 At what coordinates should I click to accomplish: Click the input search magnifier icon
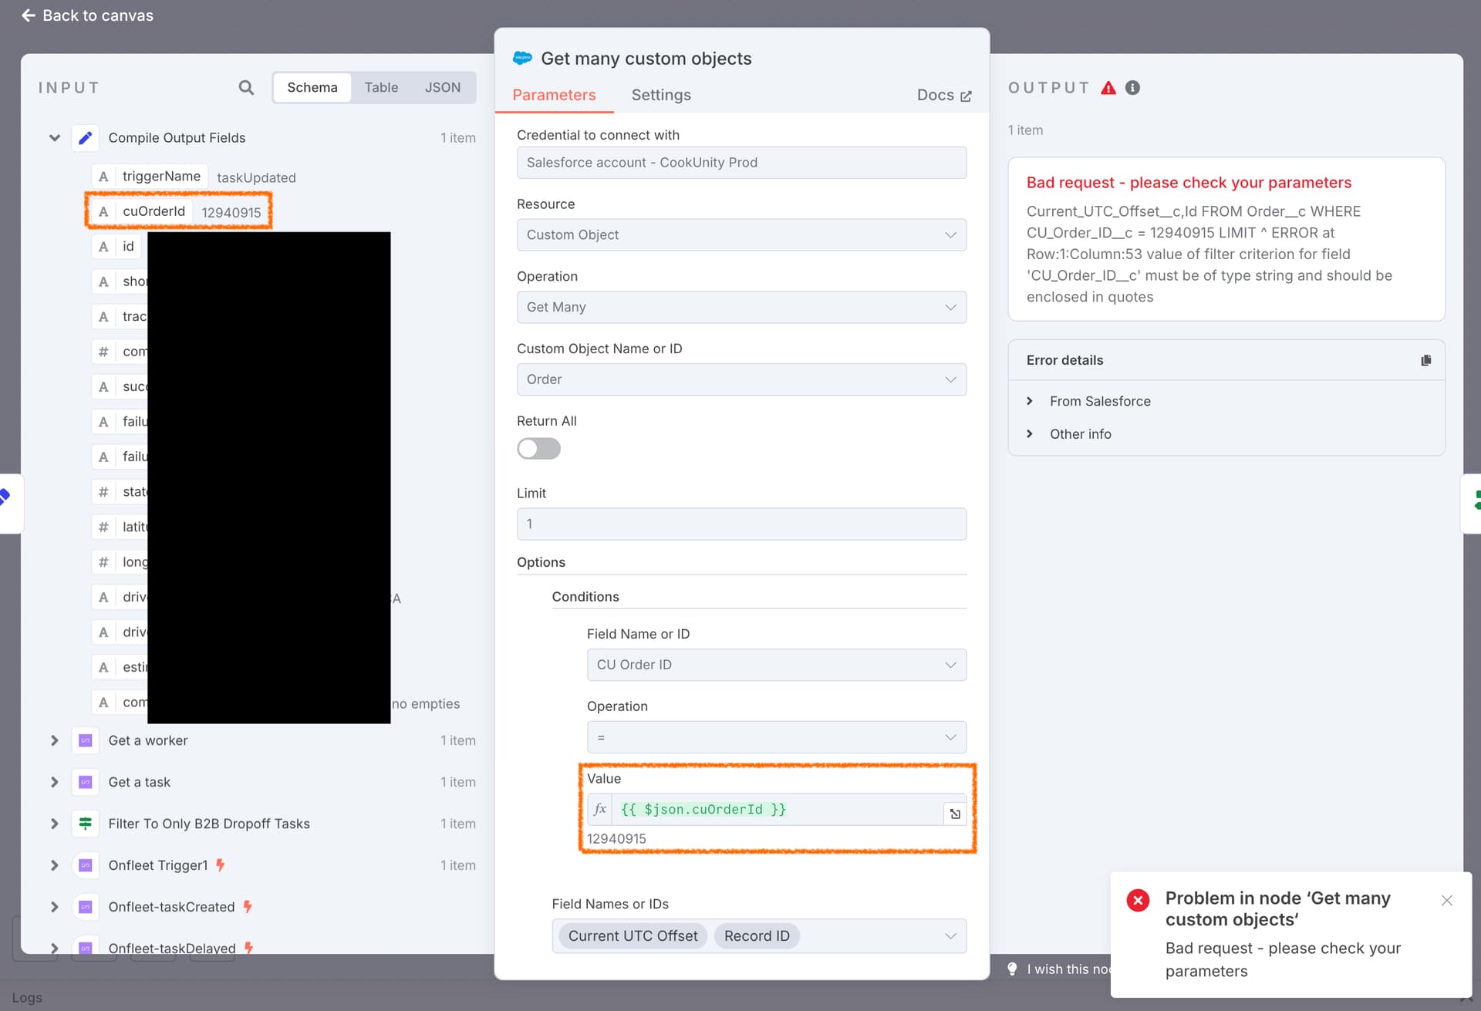(246, 88)
